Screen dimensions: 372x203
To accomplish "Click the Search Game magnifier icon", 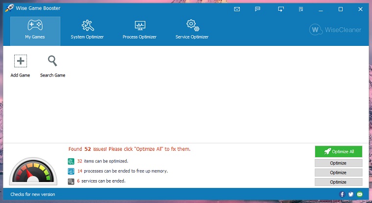I will pyautogui.click(x=52, y=61).
